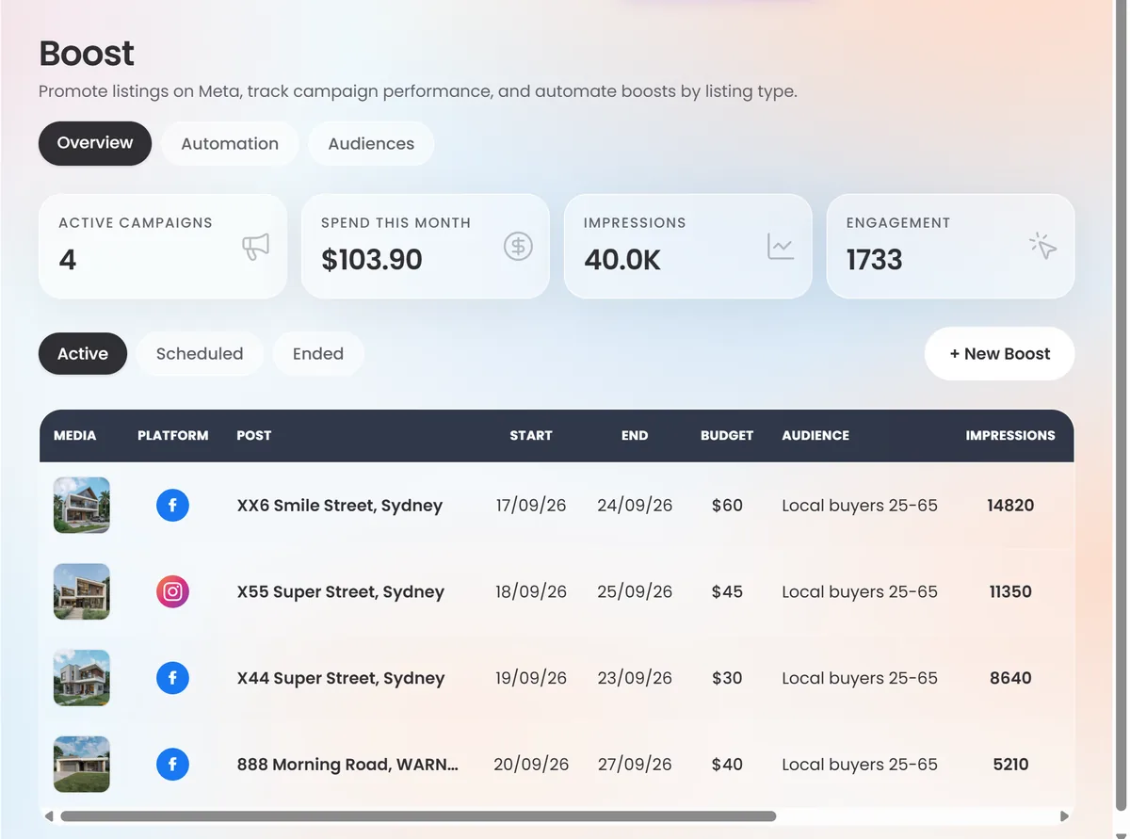The height and width of the screenshot is (839, 1130).
Task: Click post title XX6 Smile Street, Sydney
Action: click(x=340, y=506)
